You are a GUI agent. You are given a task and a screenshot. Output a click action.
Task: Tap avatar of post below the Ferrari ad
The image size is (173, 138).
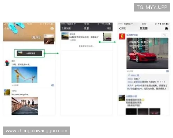point(122,98)
